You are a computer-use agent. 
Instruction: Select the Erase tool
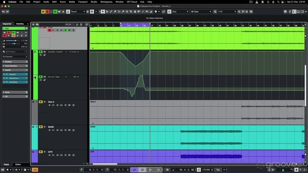coord(115,12)
